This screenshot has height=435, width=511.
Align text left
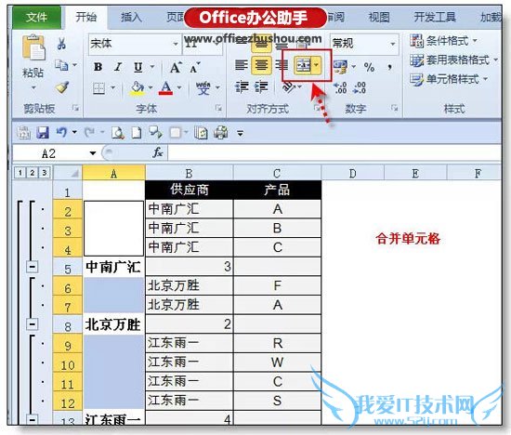pyautogui.click(x=242, y=65)
